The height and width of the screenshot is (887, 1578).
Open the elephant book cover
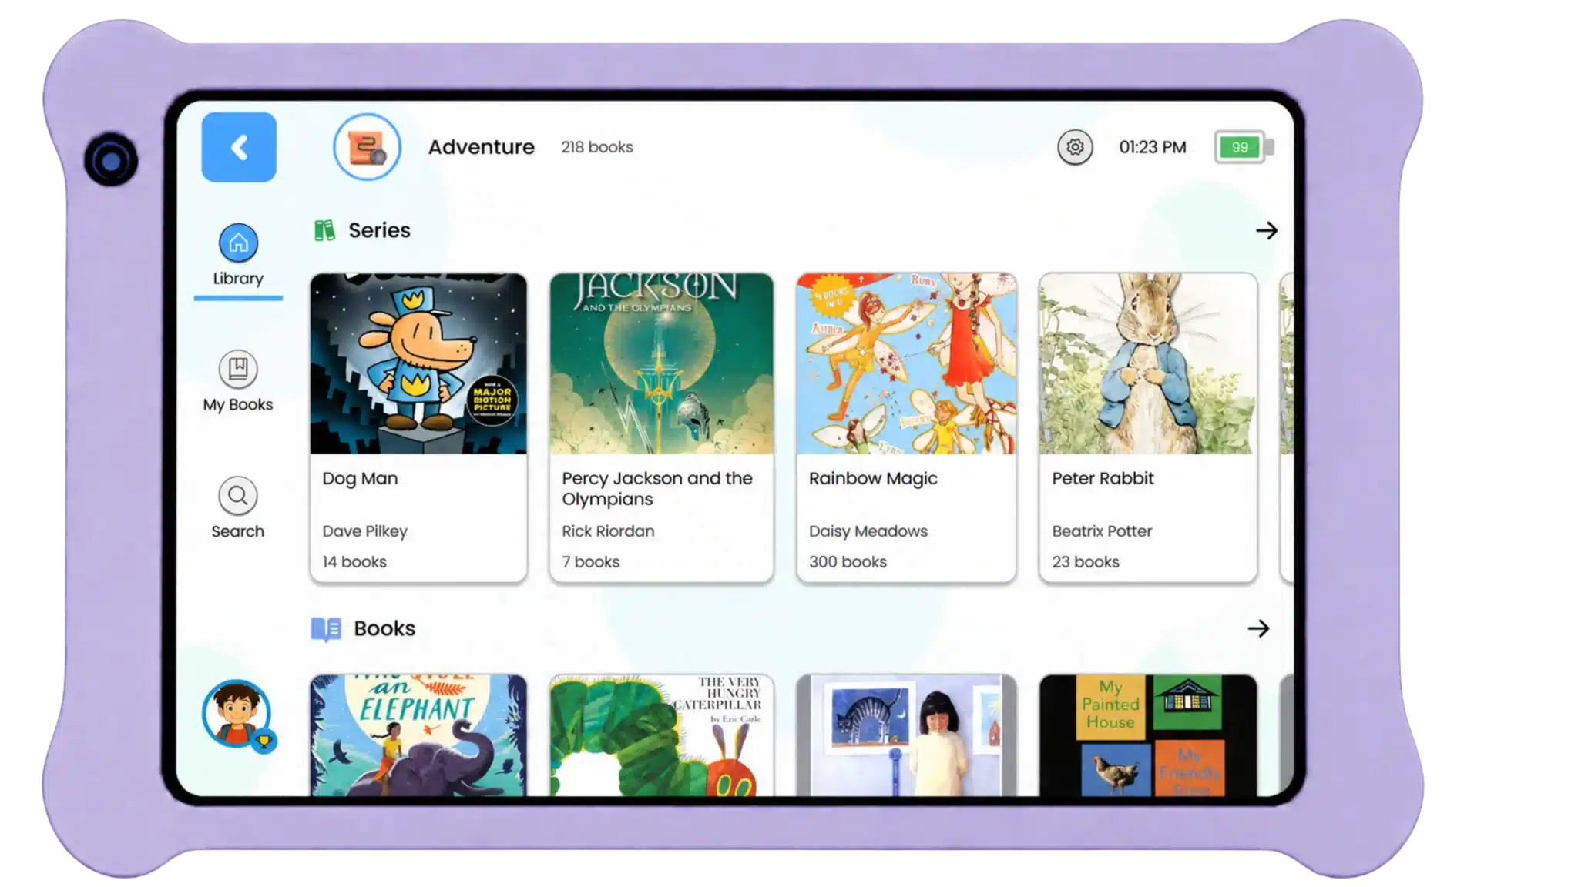coord(418,735)
